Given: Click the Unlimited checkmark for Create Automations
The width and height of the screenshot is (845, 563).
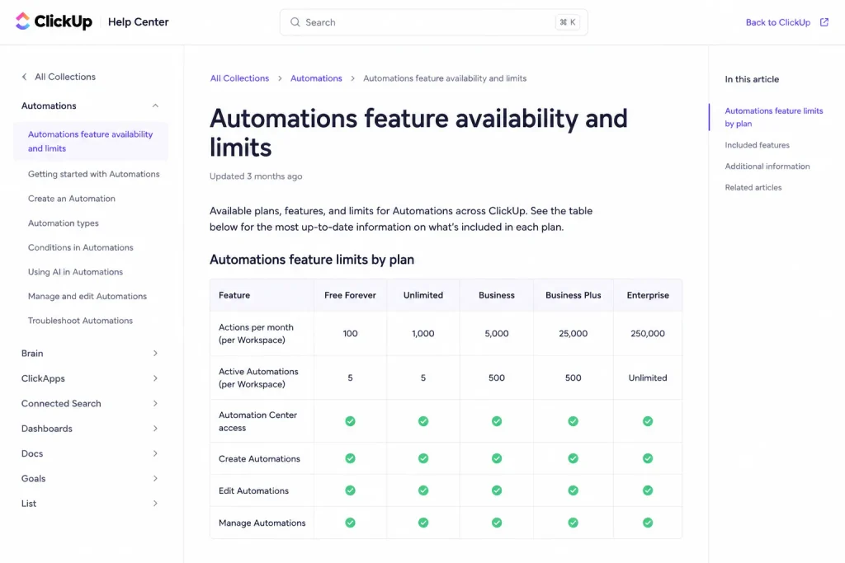Looking at the screenshot, I should point(423,458).
